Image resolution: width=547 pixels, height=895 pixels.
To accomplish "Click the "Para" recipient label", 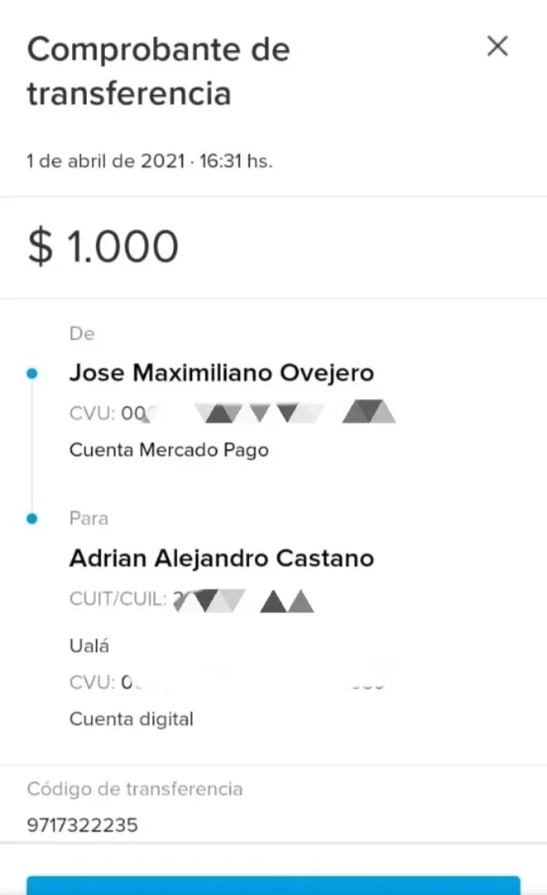I will [88, 519].
